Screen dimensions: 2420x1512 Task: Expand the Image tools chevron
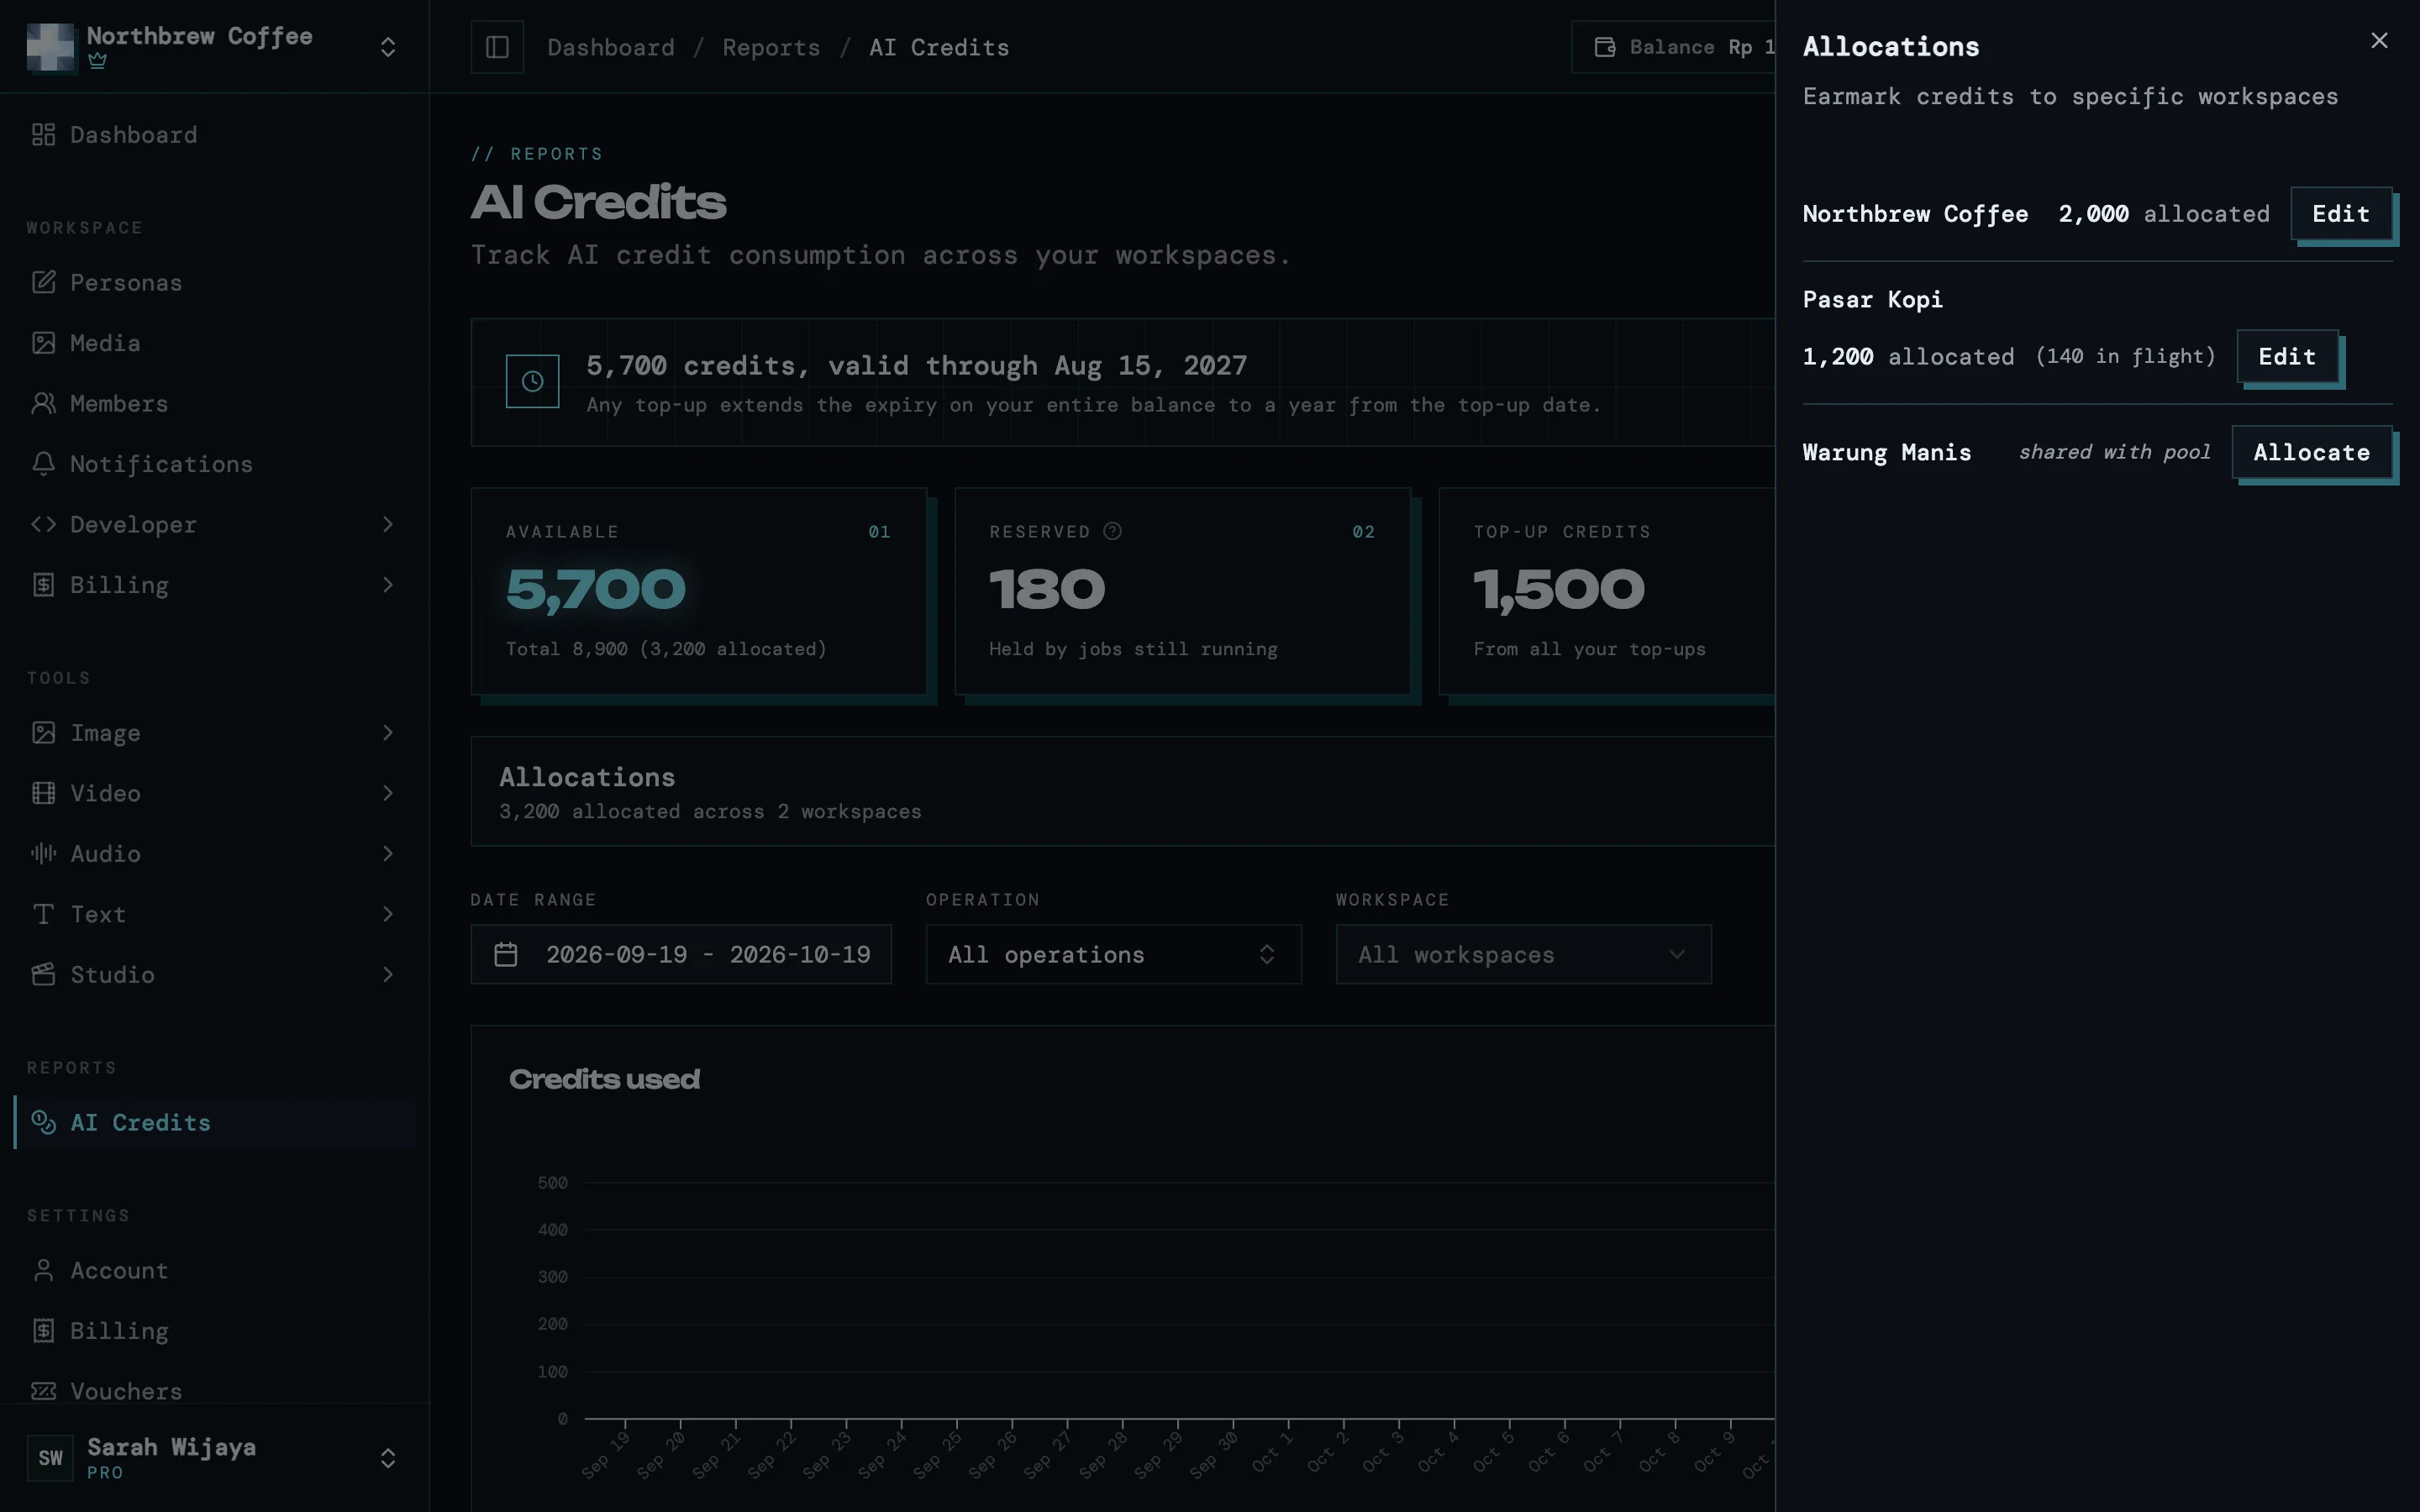click(388, 733)
